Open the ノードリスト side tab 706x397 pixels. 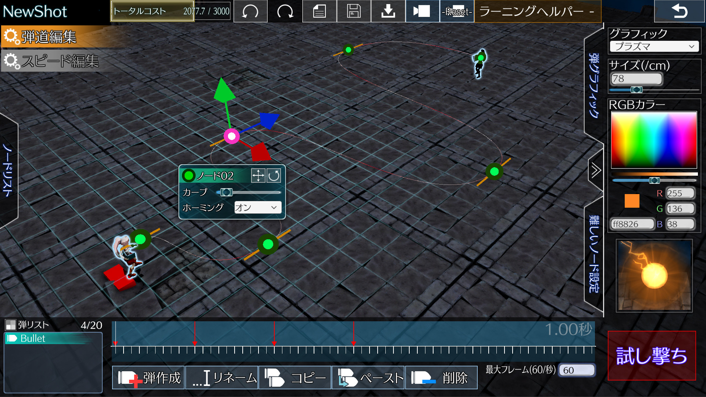[8, 170]
